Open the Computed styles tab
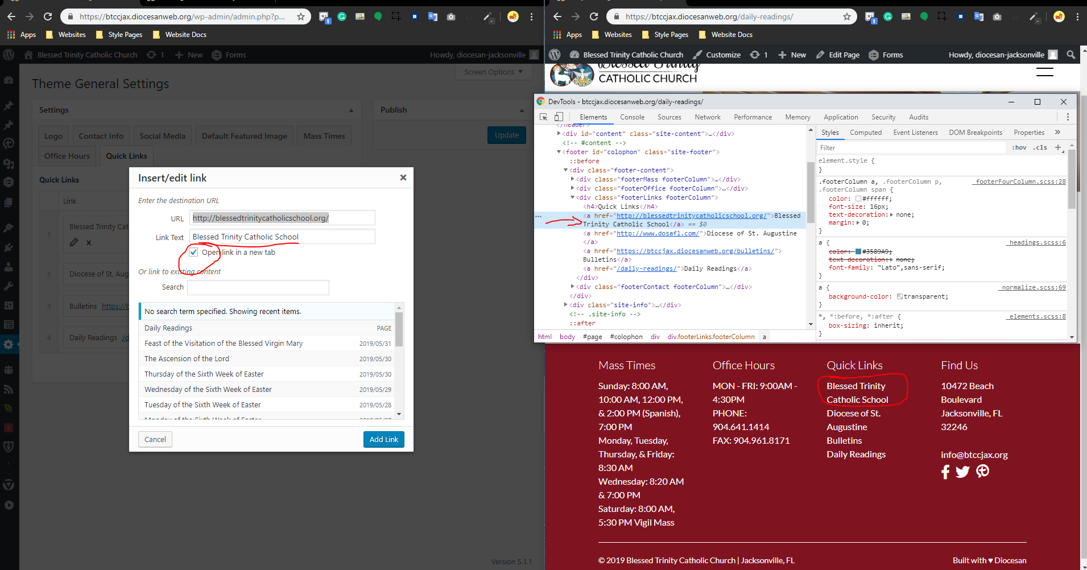The image size is (1087, 570). 865,133
